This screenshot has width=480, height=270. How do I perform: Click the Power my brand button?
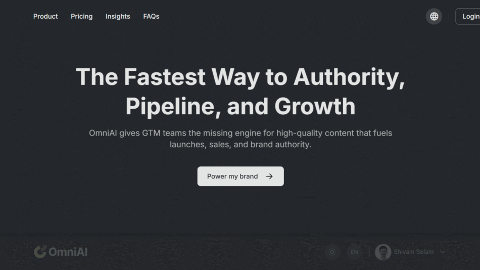[240, 176]
